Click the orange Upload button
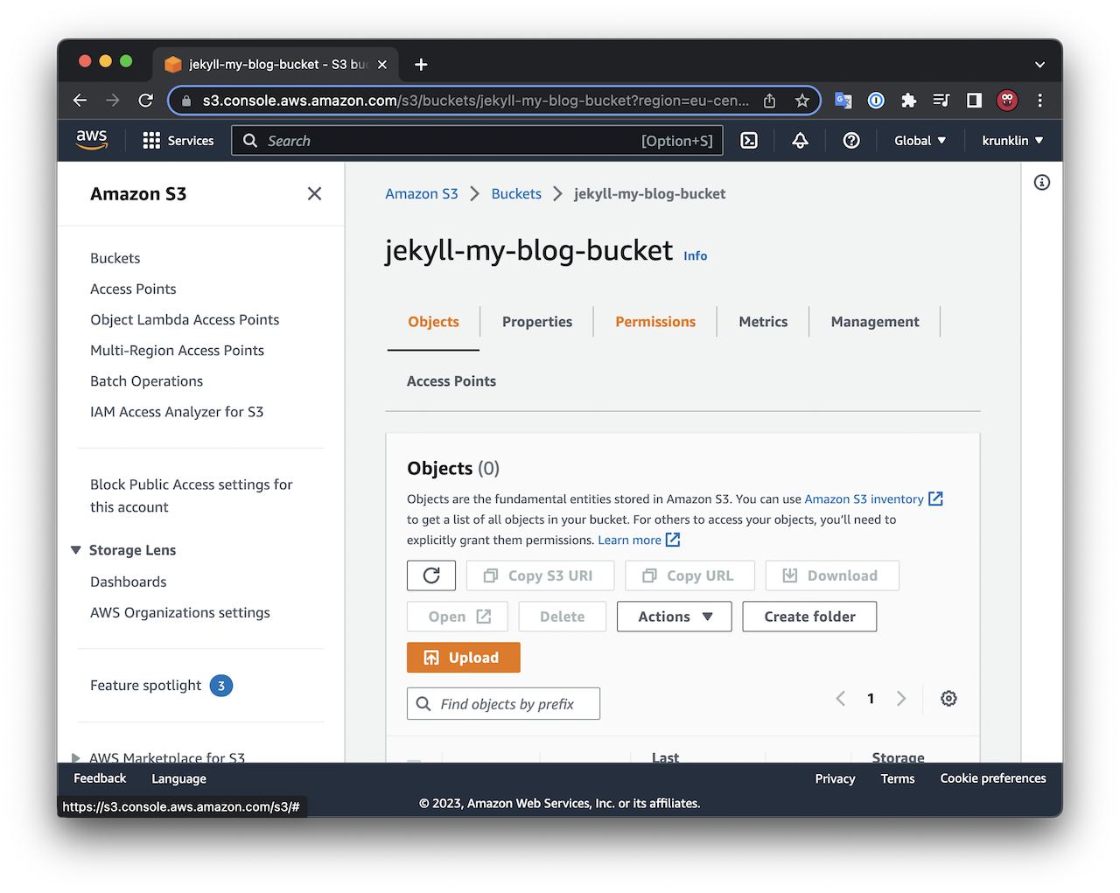1120x893 pixels. coord(464,658)
